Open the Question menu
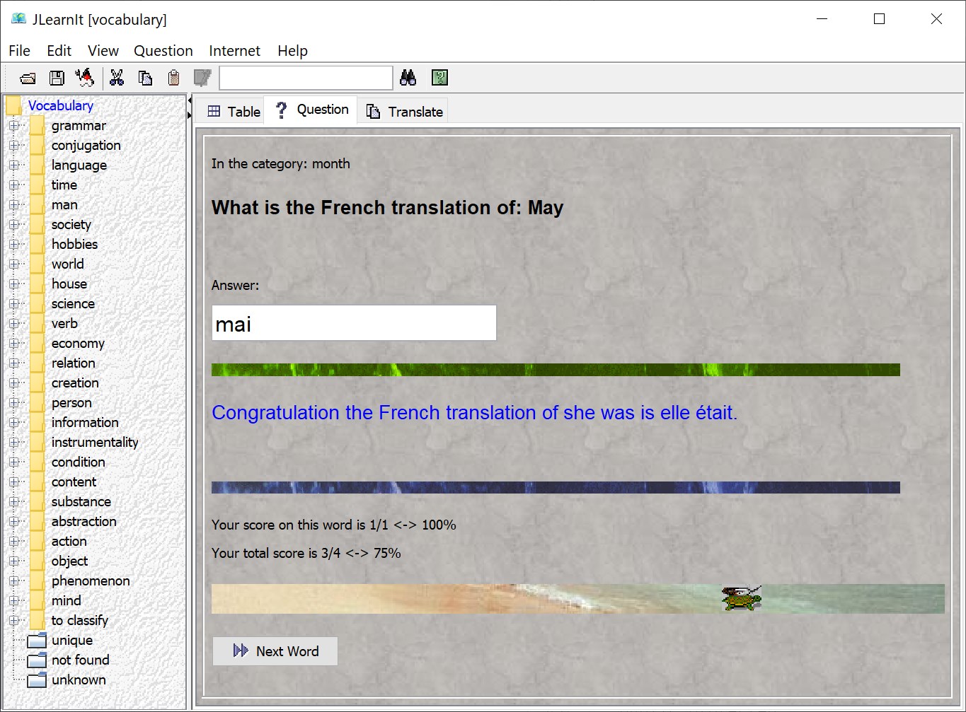 click(x=163, y=51)
